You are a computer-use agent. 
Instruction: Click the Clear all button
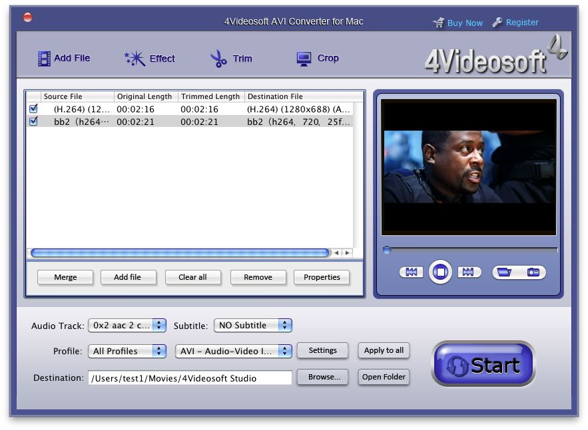point(192,277)
